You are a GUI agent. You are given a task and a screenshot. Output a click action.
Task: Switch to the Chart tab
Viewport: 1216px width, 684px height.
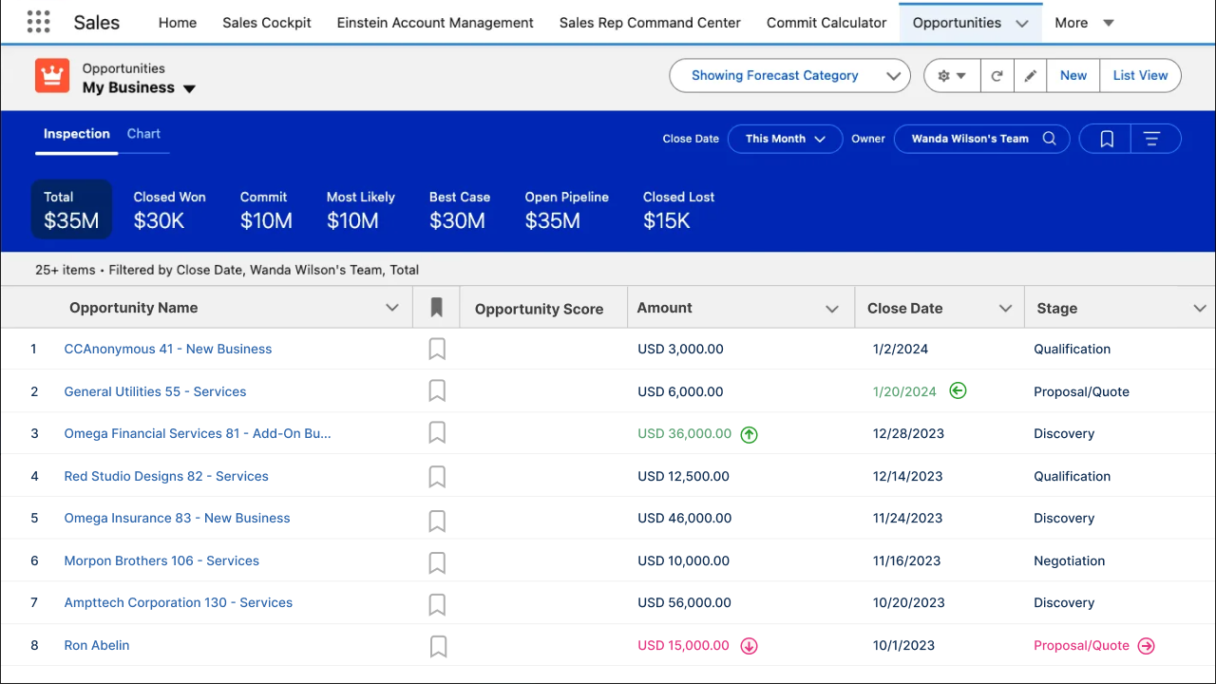(143, 134)
